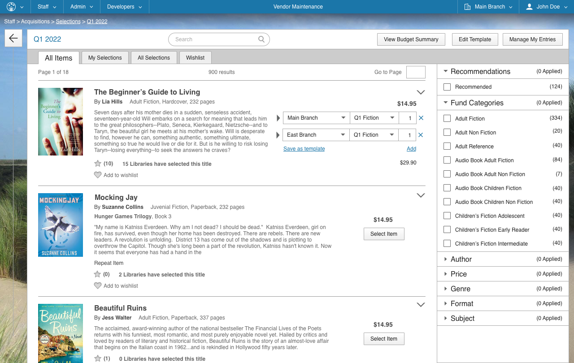Enable the Adult Fiction fund category filter
Image resolution: width=574 pixels, height=363 pixels.
tap(447, 118)
